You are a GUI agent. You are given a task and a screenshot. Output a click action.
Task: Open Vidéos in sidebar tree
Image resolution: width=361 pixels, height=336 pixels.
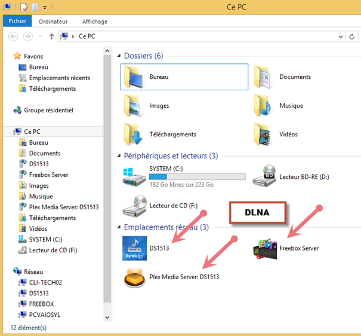pos(38,229)
